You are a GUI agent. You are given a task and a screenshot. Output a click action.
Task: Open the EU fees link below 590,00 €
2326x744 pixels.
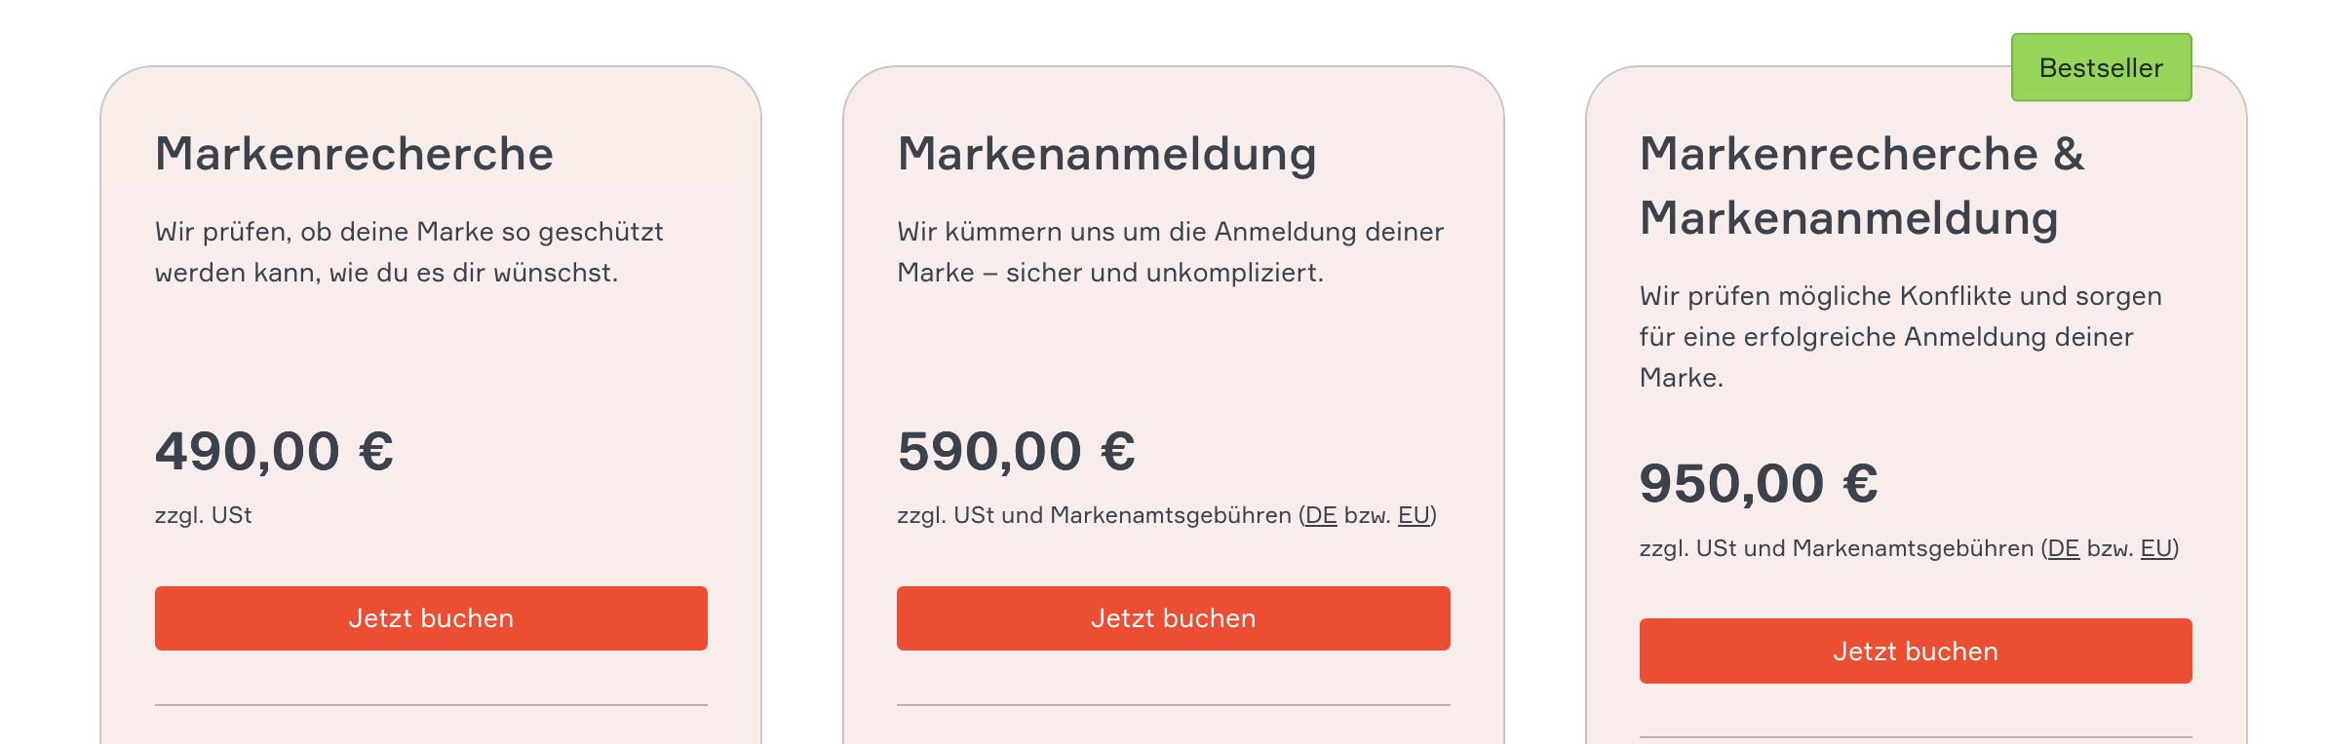[1414, 515]
